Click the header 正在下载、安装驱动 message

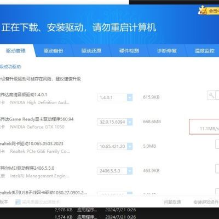79,27
